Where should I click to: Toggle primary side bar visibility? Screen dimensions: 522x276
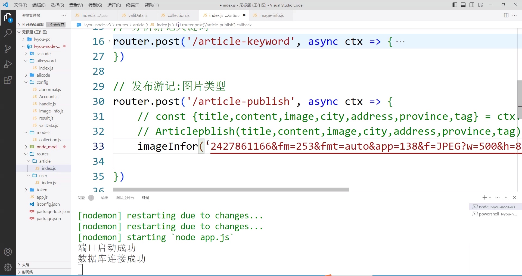coord(455,5)
